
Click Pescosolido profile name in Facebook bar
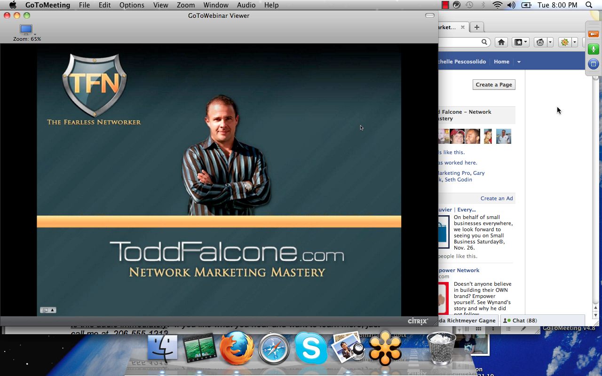pos(461,62)
